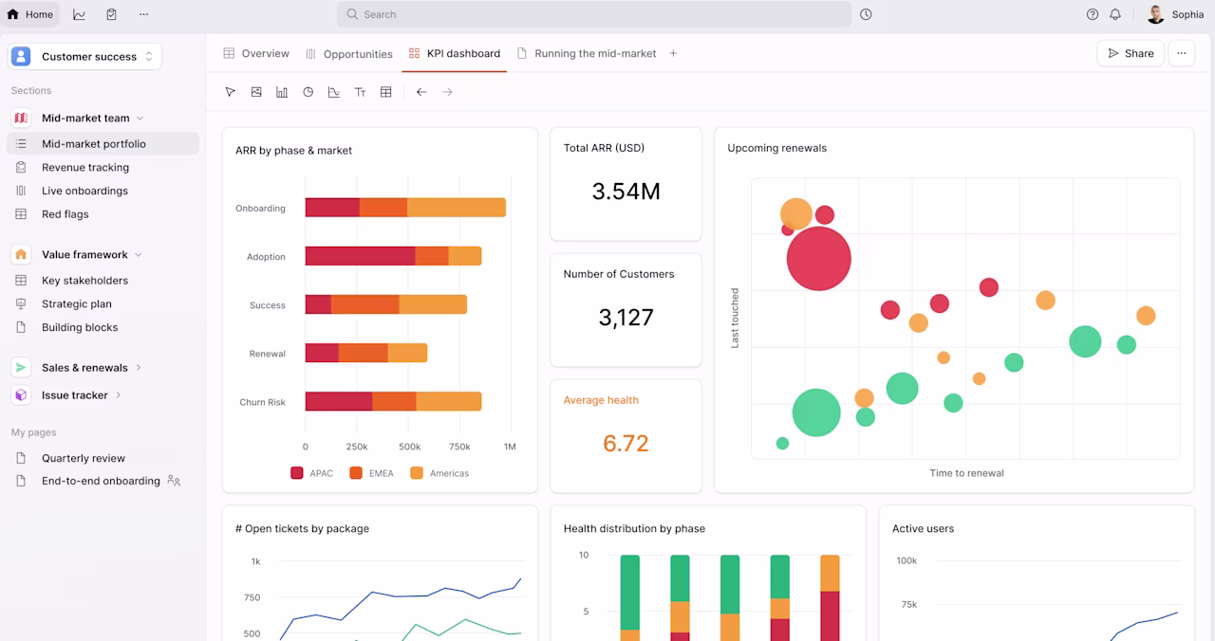This screenshot has height=641, width=1215.
Task: Add a pie chart from toolbar
Action: [308, 92]
